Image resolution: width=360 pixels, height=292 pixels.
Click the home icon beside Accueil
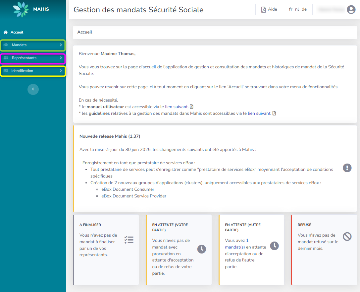(6, 32)
